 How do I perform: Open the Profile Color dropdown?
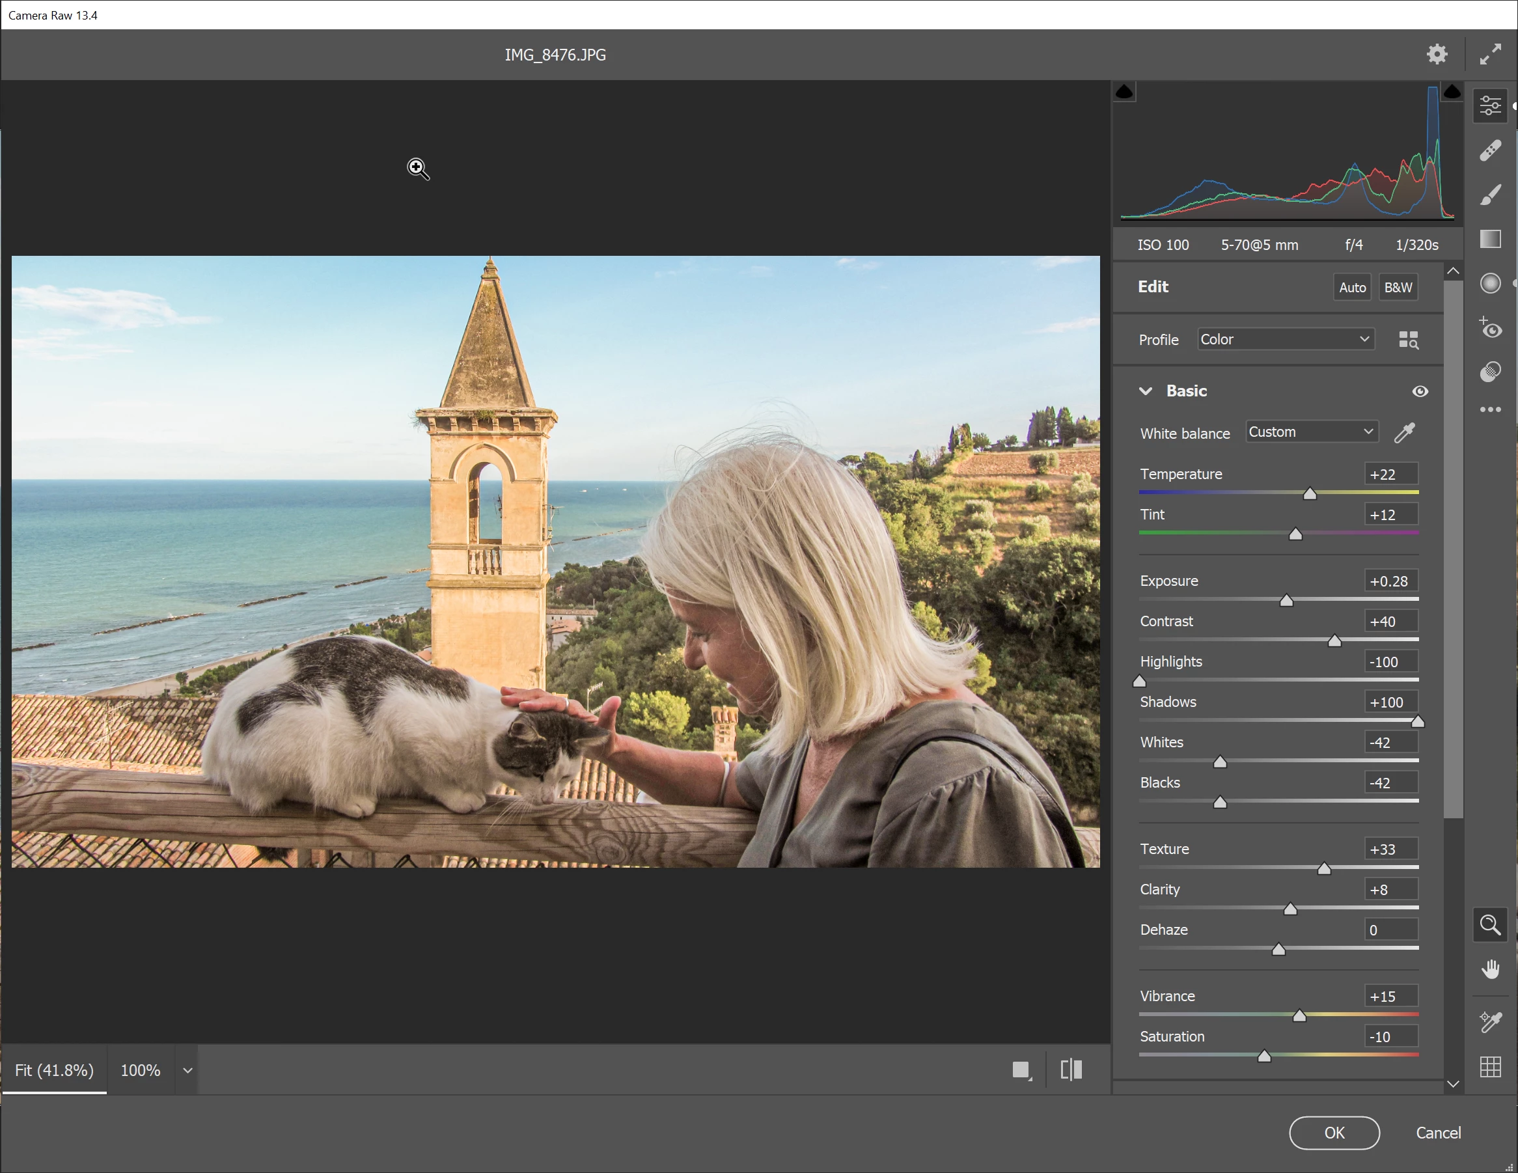(x=1285, y=339)
